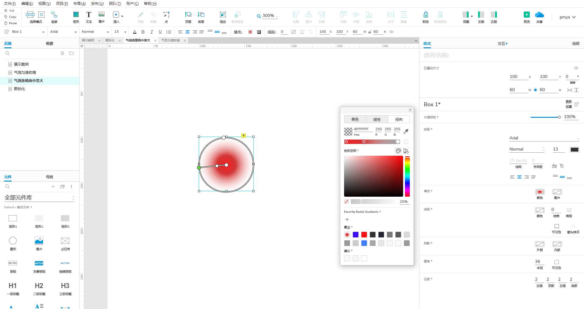Viewport: 584px width, 309px height.
Task: Toggle the no-color transparent option
Action: (x=347, y=202)
